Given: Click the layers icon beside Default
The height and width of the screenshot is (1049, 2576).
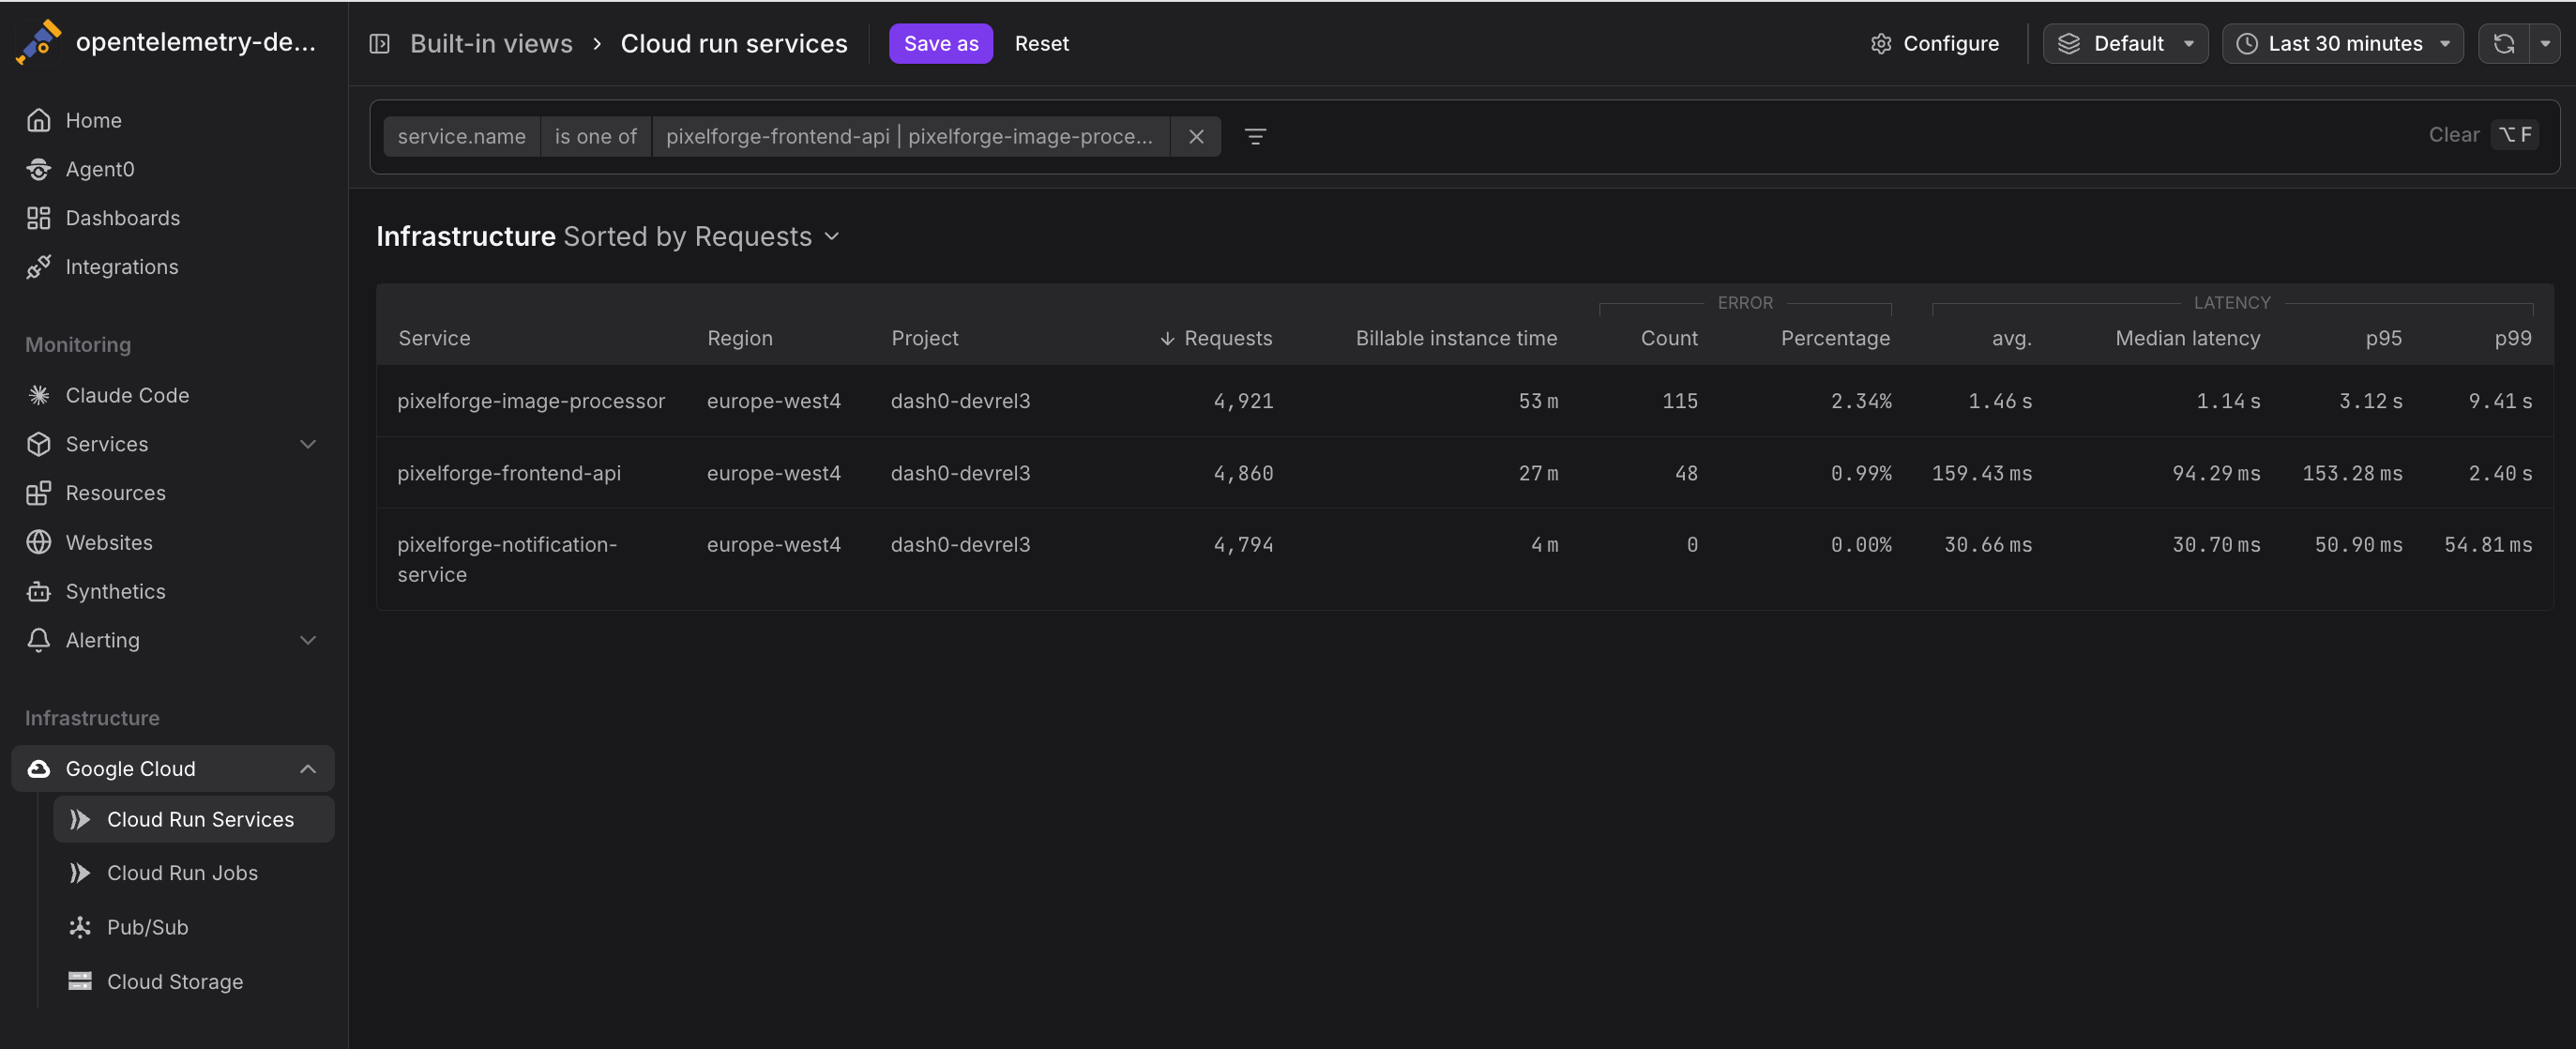Looking at the screenshot, I should [x=2069, y=43].
